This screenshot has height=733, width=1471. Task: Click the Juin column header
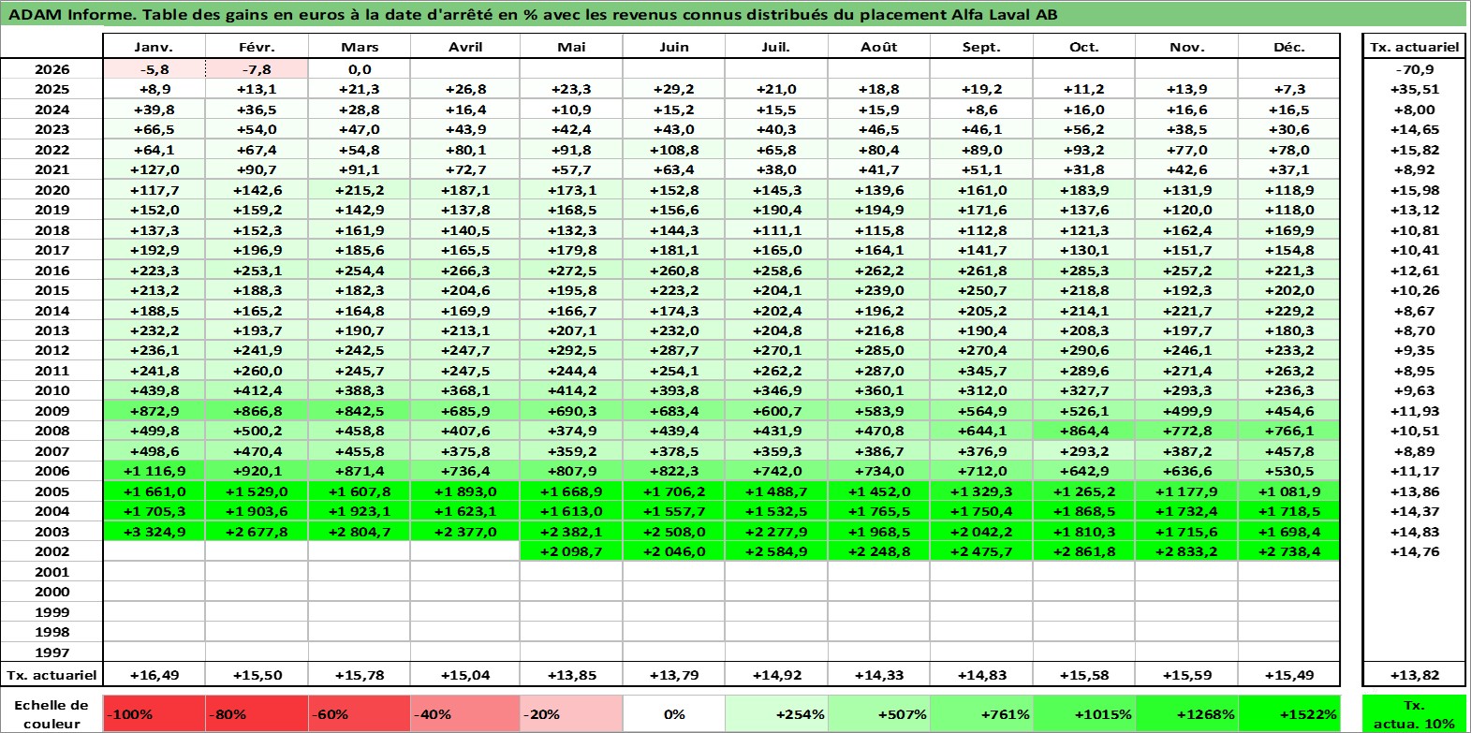click(674, 47)
